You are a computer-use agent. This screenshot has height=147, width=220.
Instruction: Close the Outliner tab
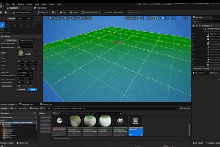coord(210,17)
